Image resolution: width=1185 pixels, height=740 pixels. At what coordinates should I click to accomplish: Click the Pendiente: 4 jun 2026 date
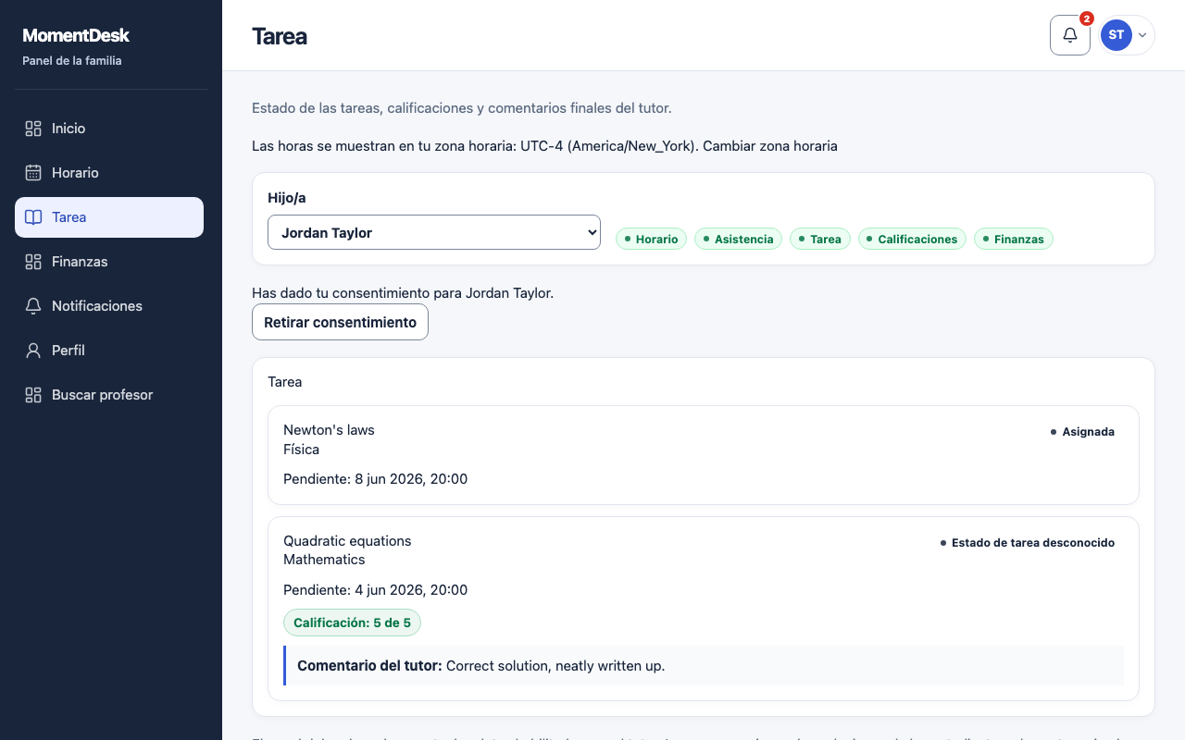(375, 590)
